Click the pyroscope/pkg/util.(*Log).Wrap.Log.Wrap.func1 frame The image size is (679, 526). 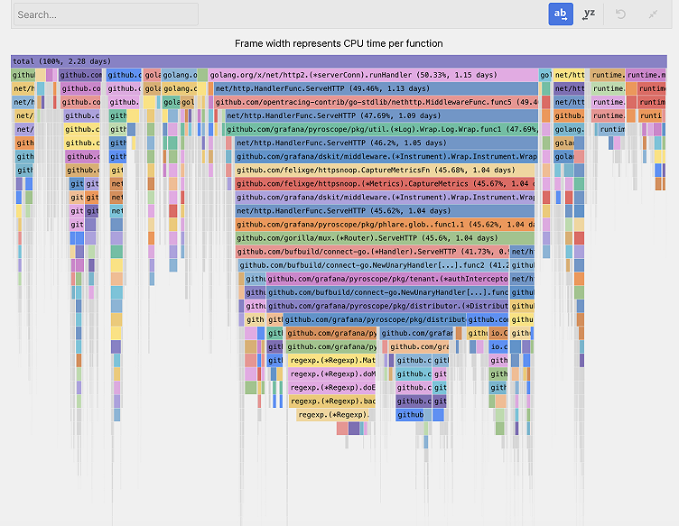(382, 129)
